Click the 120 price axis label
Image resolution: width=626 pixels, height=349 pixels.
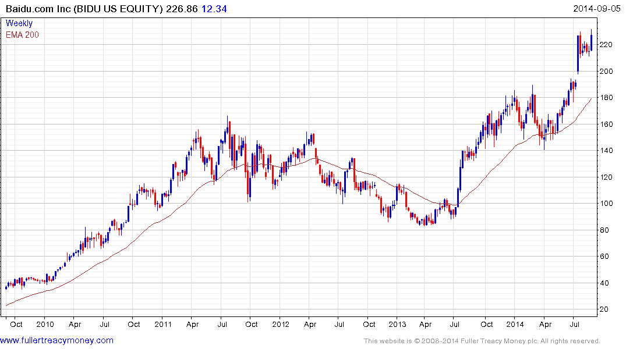pyautogui.click(x=606, y=177)
